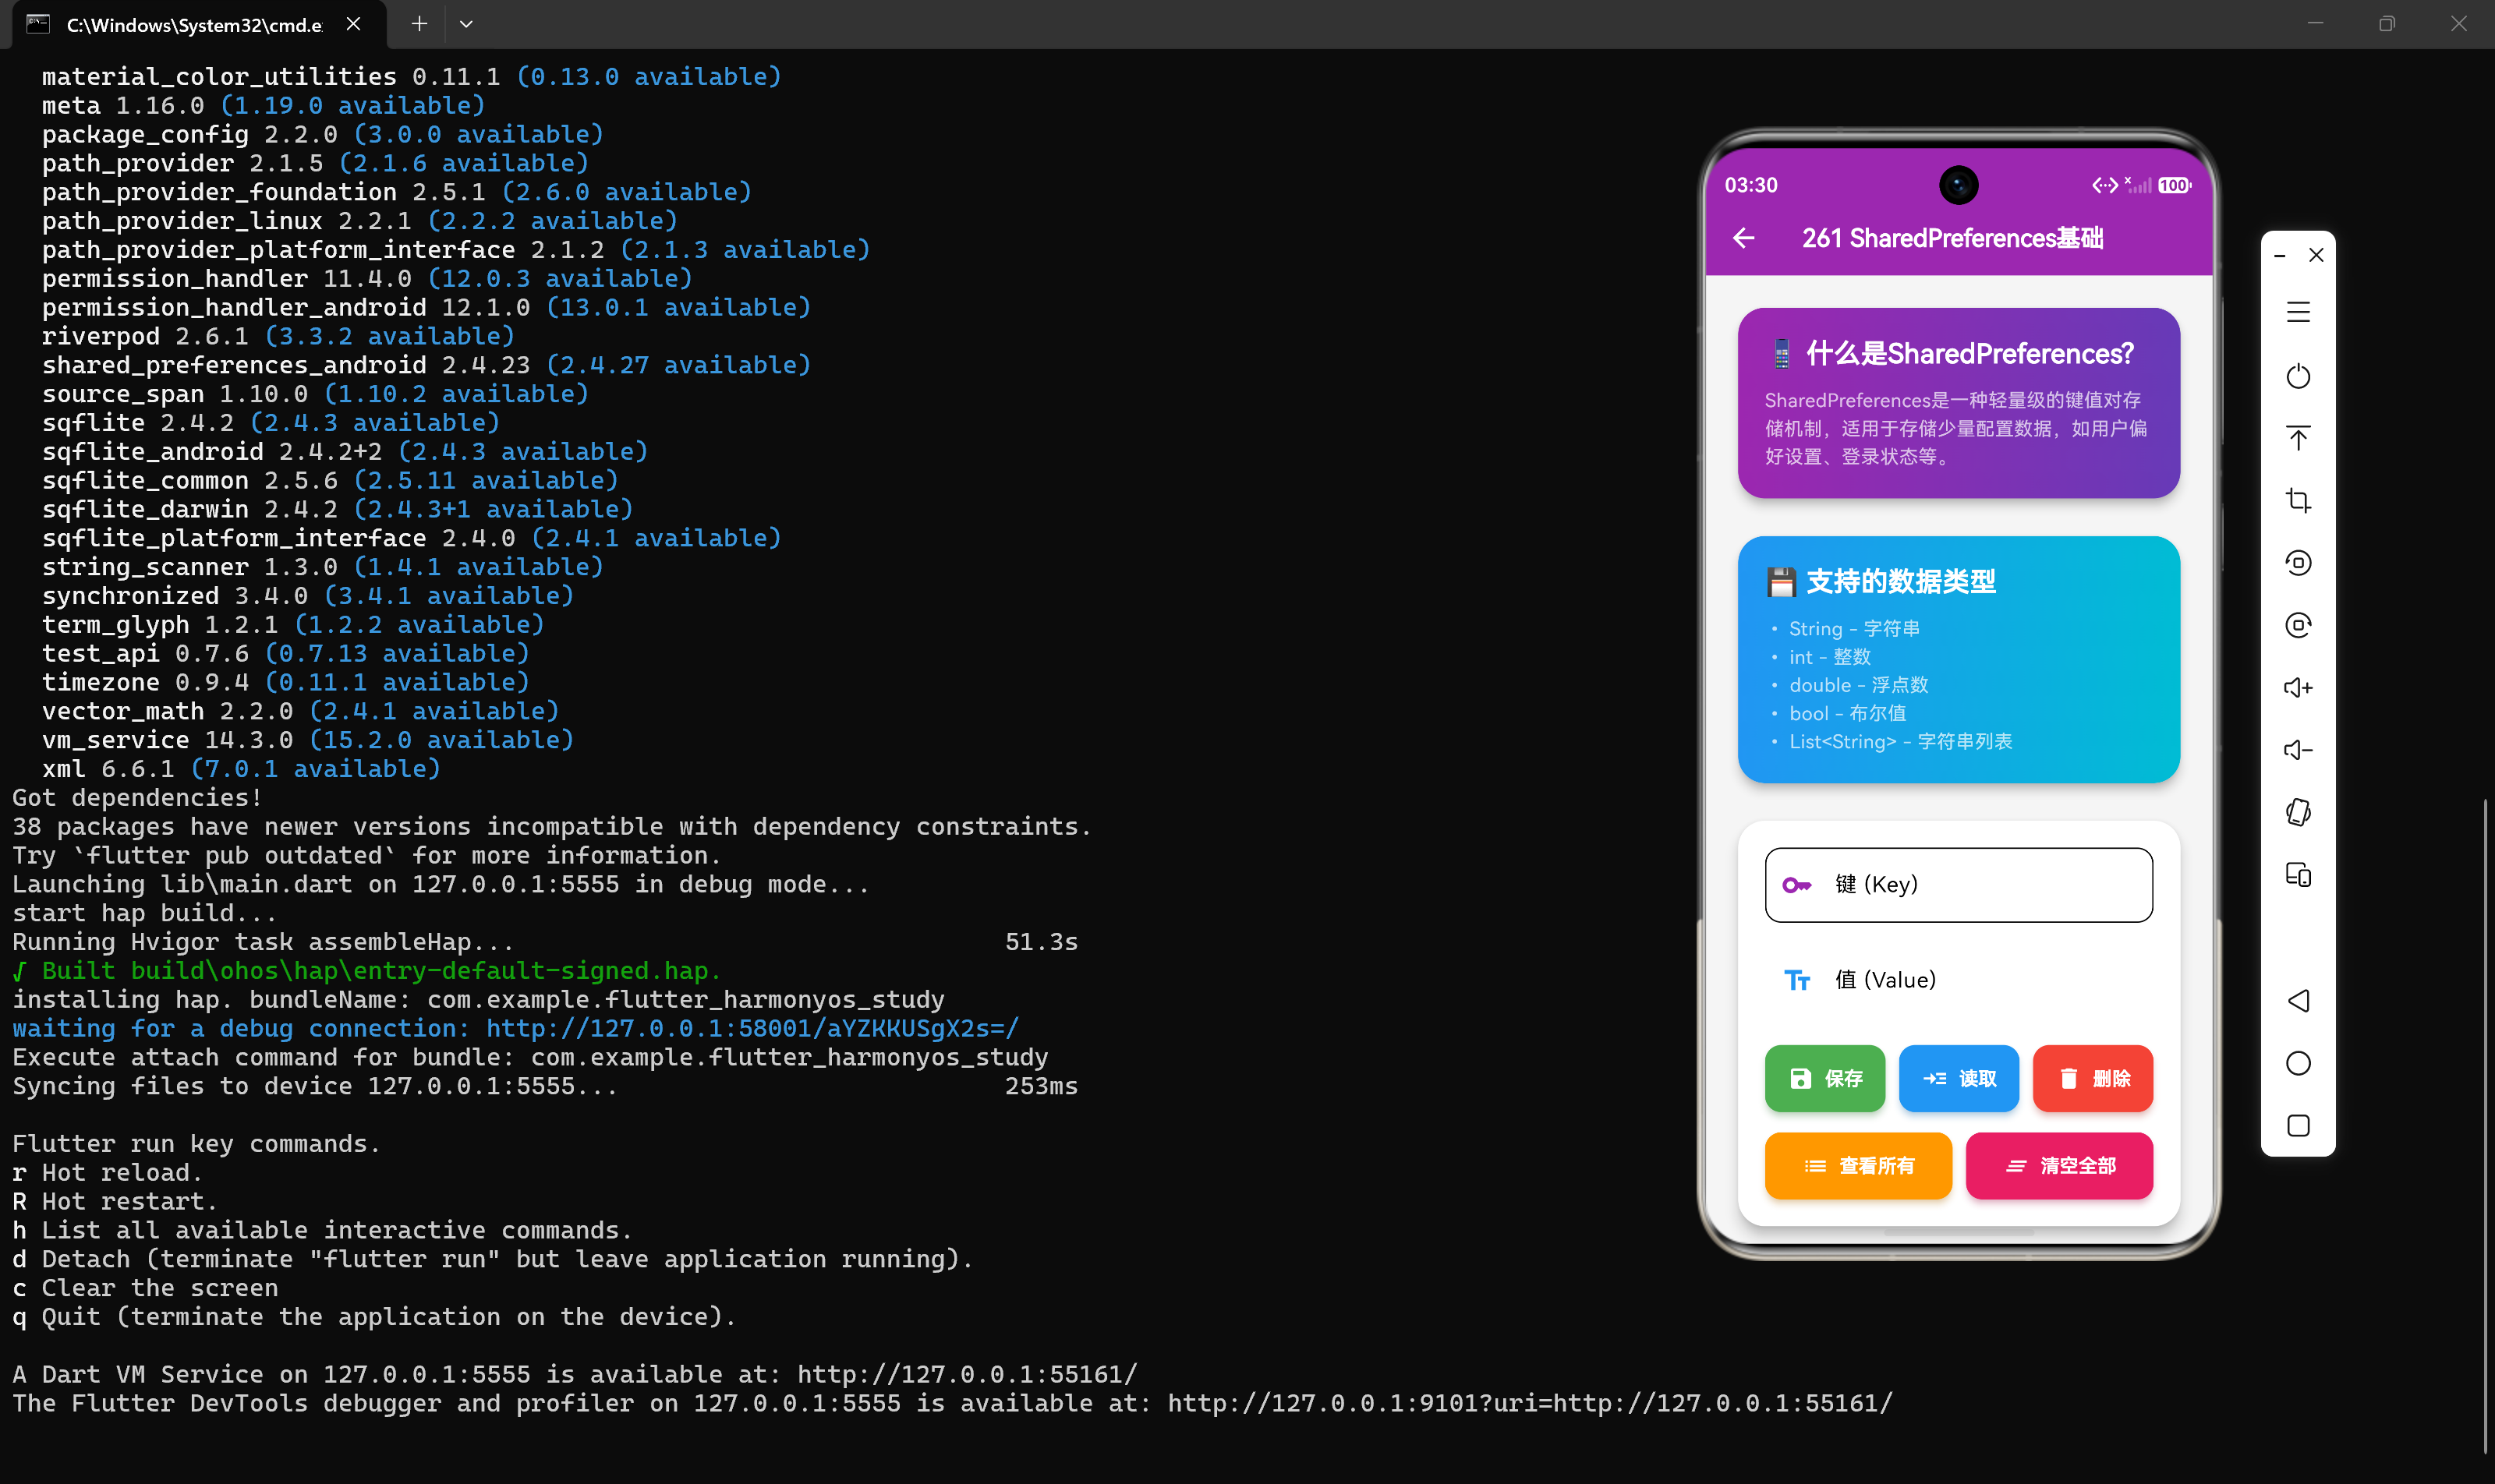Image resolution: width=2495 pixels, height=1484 pixels.
Task: Click the stay-on-top arrow icon
Action: (2298, 438)
